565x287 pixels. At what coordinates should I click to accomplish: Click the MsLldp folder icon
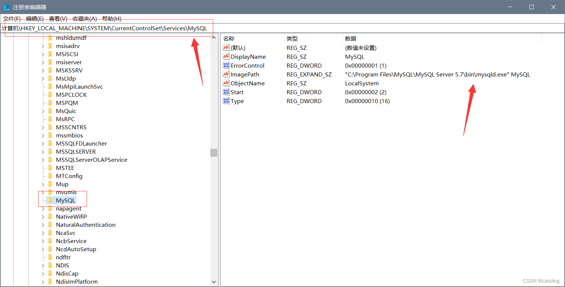click(x=50, y=78)
